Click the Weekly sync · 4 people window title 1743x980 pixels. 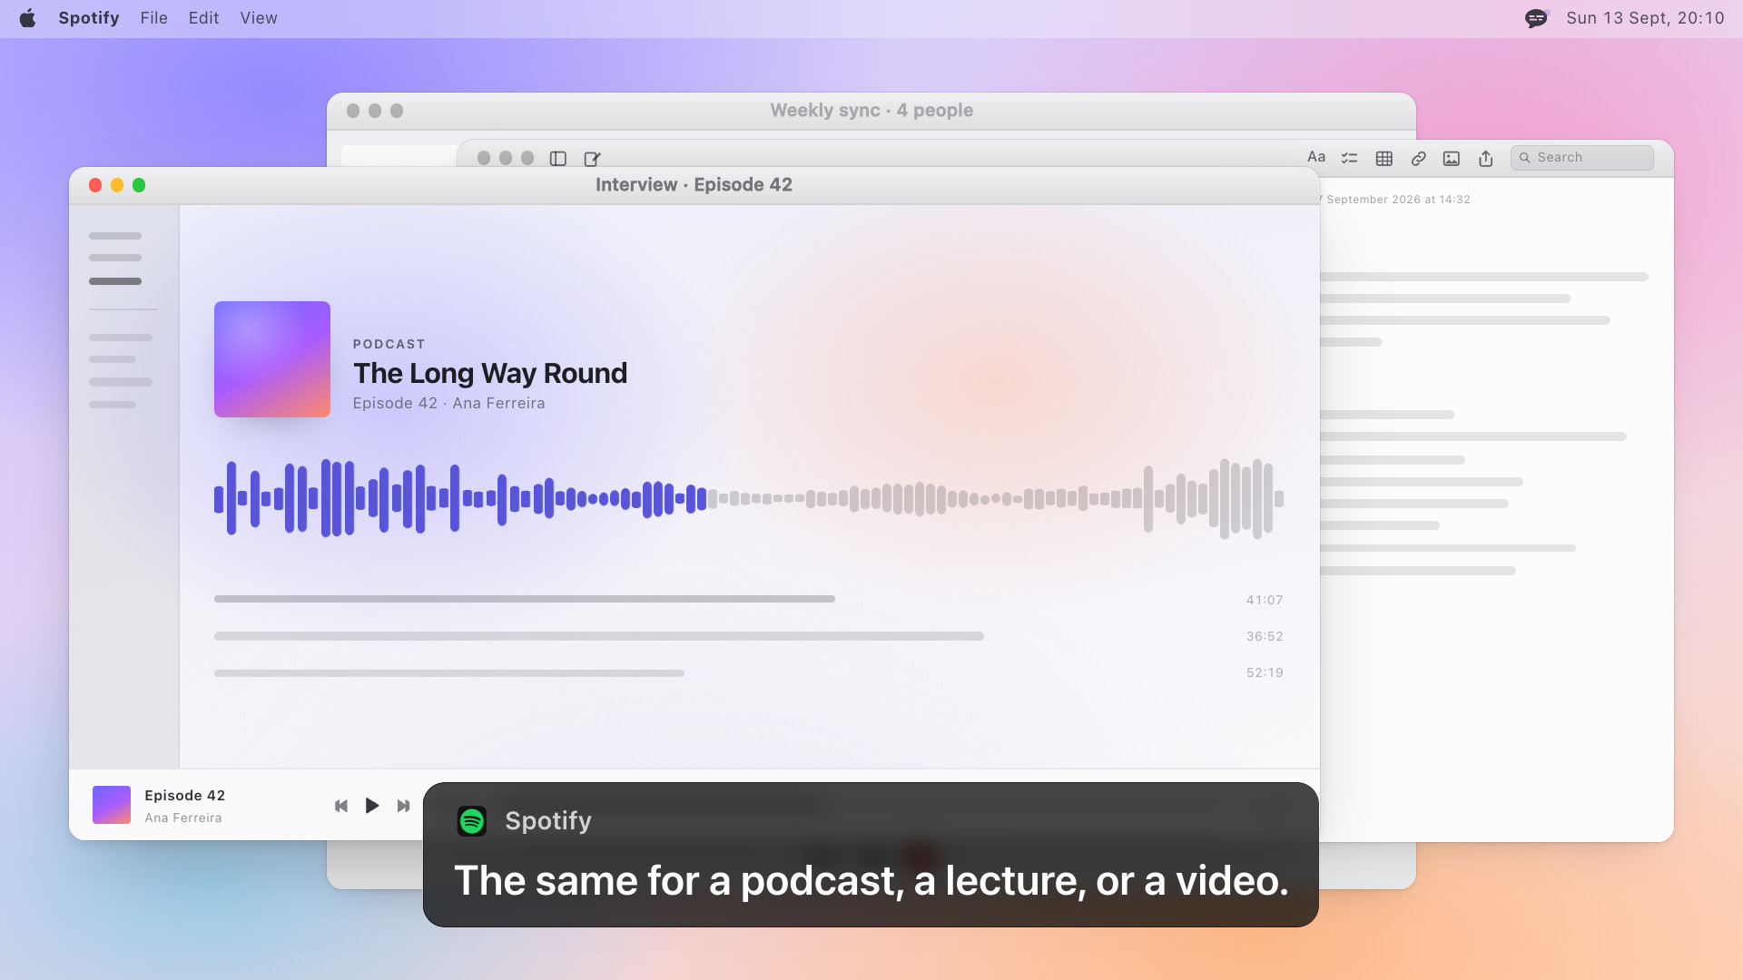point(871,111)
